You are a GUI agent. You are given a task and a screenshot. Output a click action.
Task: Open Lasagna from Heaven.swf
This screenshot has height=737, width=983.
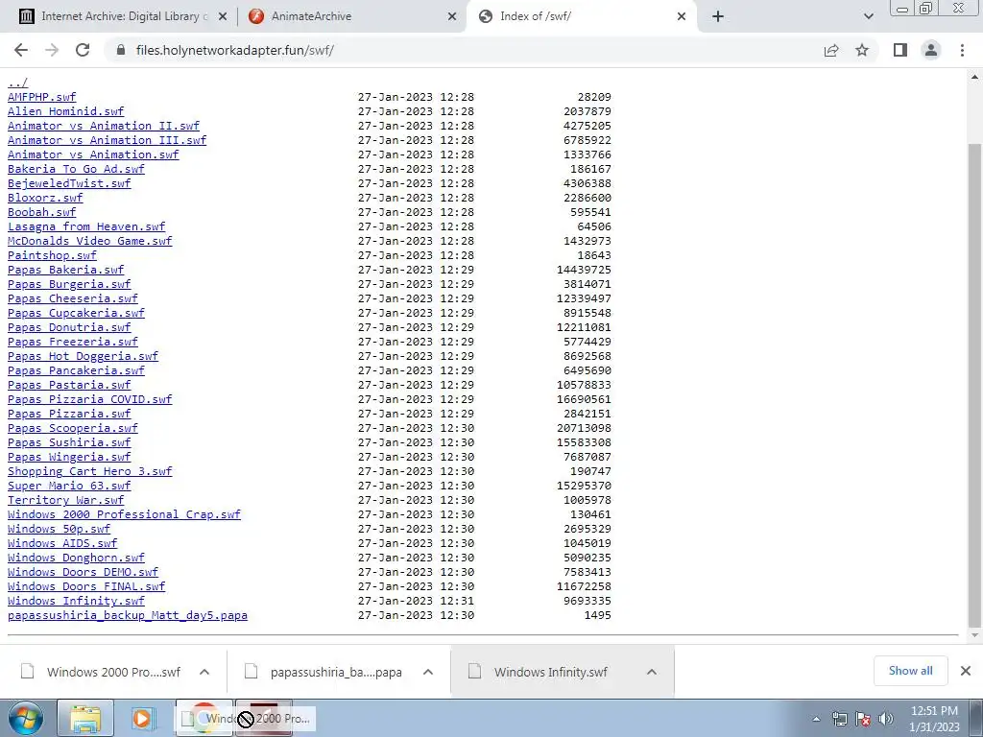pyautogui.click(x=86, y=226)
